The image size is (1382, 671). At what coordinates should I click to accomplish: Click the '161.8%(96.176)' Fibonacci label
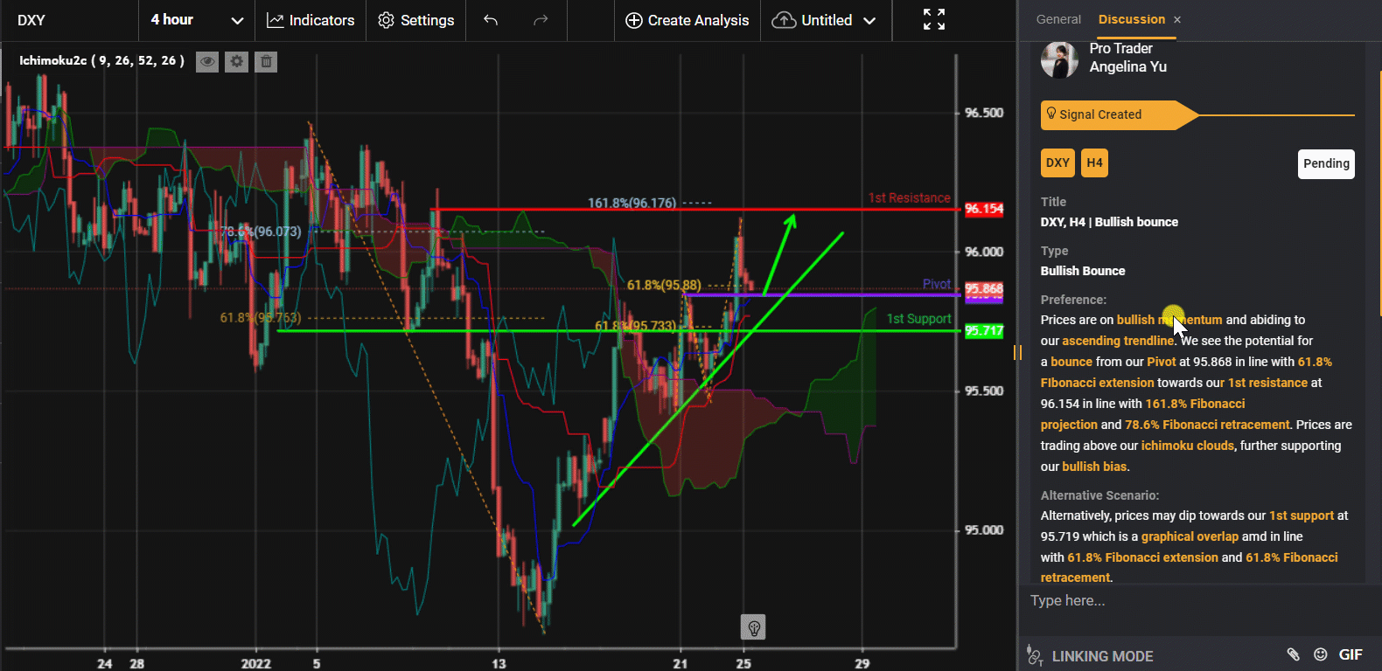point(632,203)
